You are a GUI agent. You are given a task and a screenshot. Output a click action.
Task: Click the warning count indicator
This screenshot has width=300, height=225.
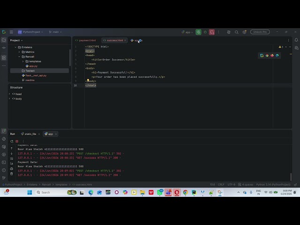click(281, 47)
